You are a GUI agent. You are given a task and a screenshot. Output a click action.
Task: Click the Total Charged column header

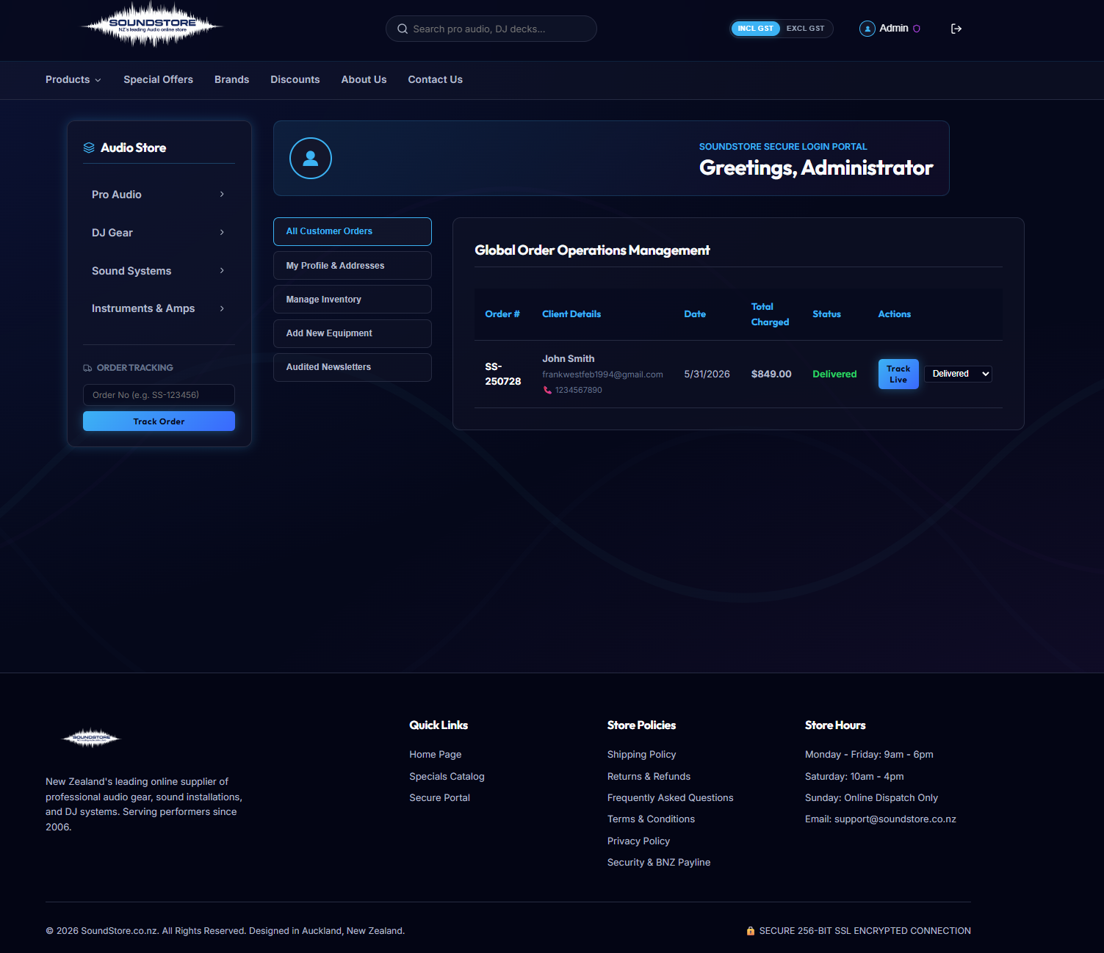[770, 314]
